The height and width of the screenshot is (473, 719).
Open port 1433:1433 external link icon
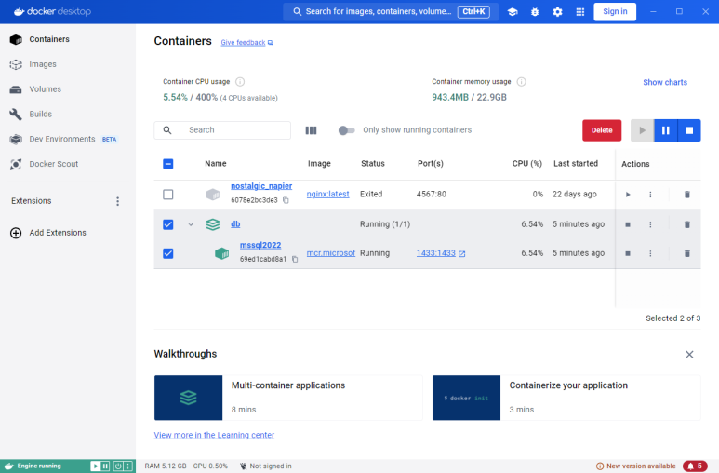pyautogui.click(x=461, y=253)
